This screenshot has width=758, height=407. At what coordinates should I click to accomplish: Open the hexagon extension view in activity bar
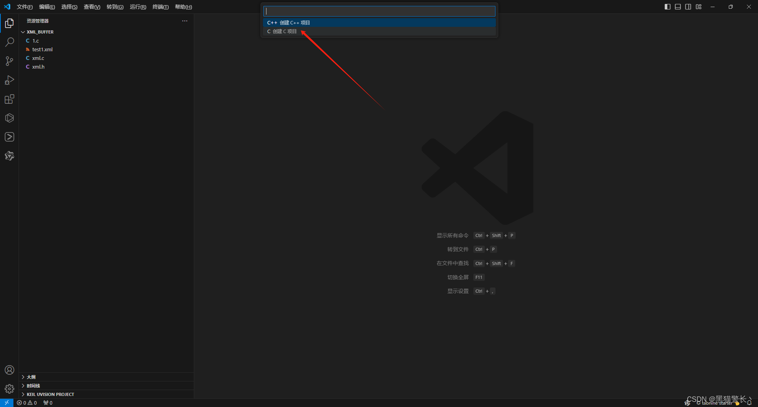pos(9,118)
